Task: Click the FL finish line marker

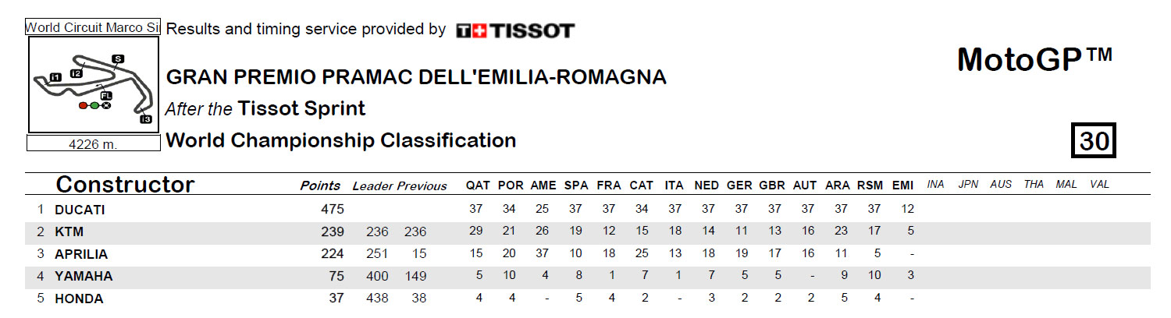Action: point(106,96)
